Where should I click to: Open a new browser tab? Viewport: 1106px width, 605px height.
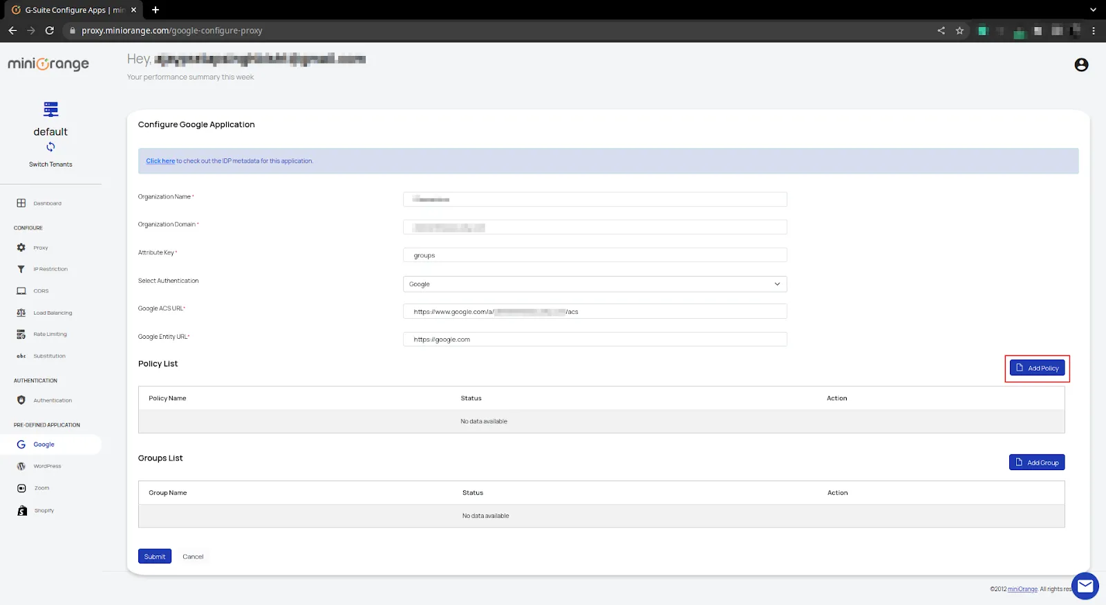(x=156, y=10)
